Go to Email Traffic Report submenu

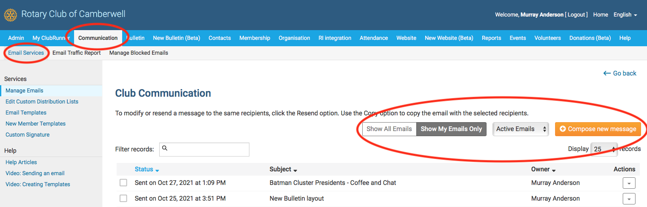coord(77,53)
